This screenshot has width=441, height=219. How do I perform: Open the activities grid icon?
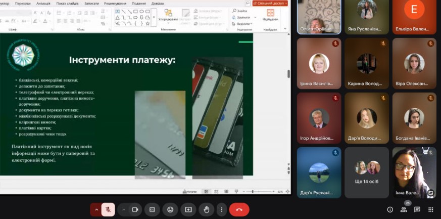[x=430, y=209]
